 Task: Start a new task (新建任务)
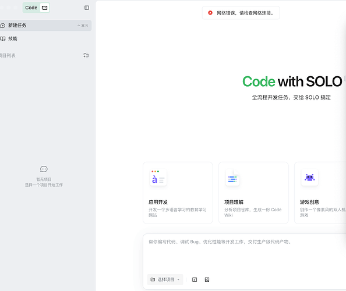click(45, 26)
